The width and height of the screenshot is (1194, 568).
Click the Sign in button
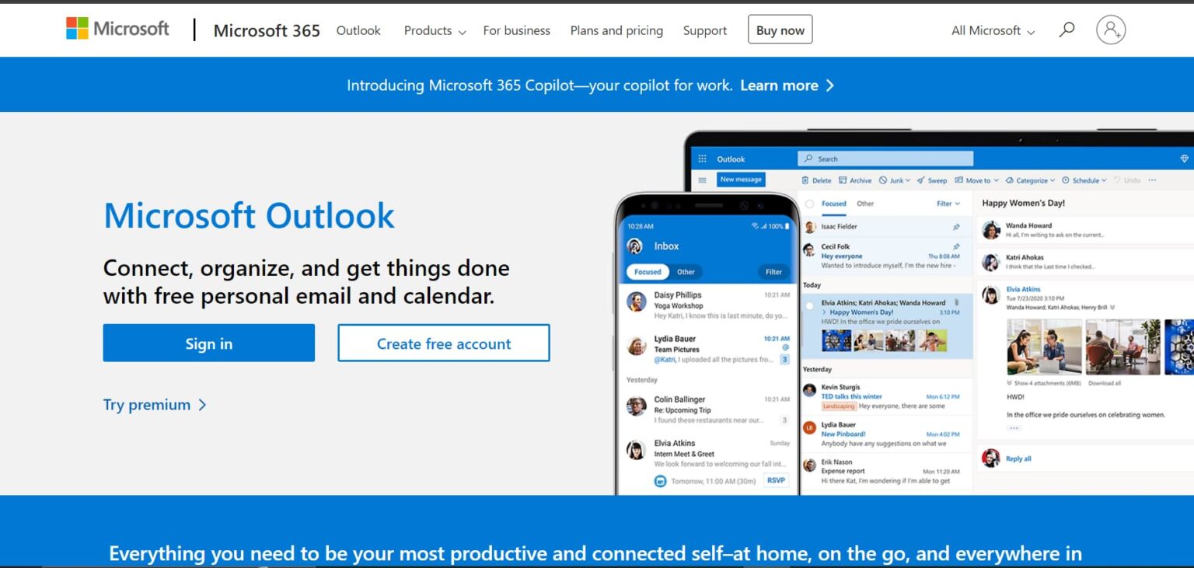[208, 342]
